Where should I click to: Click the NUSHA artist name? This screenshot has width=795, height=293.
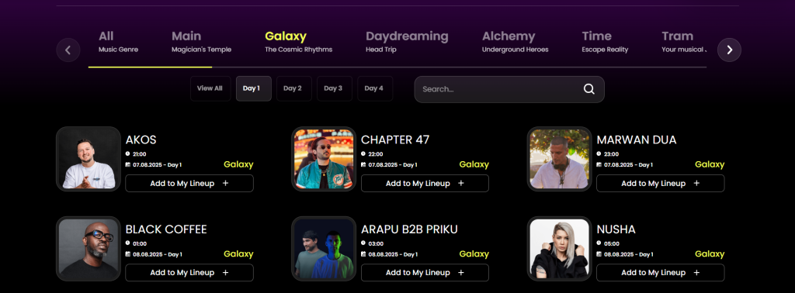[x=616, y=229]
